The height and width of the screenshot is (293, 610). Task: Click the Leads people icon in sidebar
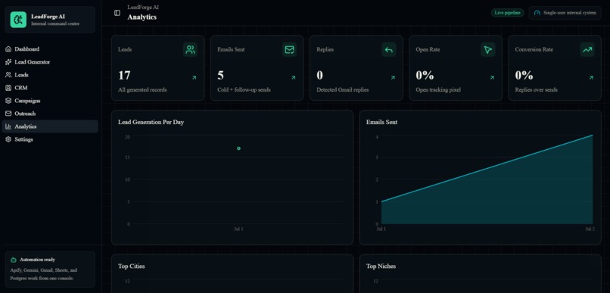[8, 75]
